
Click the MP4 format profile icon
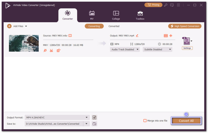click(186, 41)
